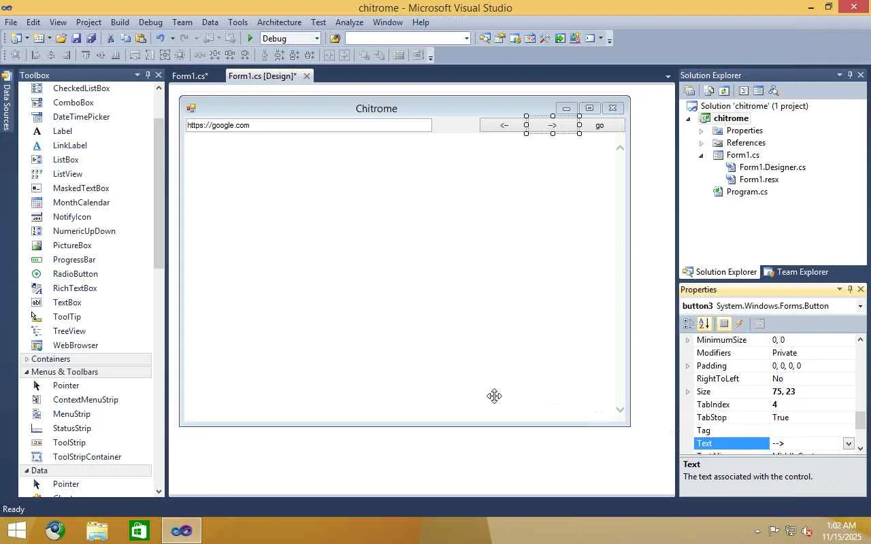Expand the Size property row
The width and height of the screenshot is (871, 544).
(687, 392)
